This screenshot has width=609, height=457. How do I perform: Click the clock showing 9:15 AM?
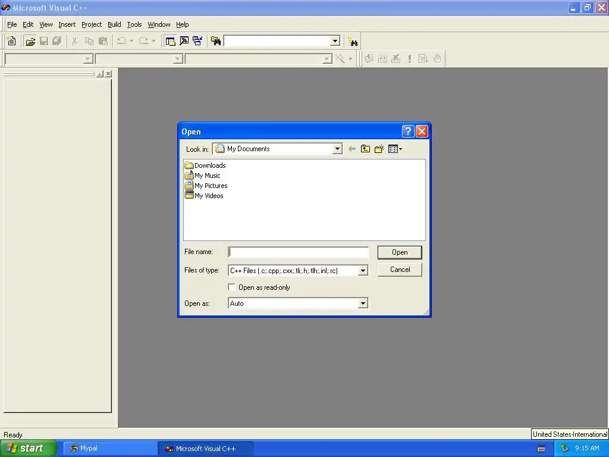[x=587, y=448]
